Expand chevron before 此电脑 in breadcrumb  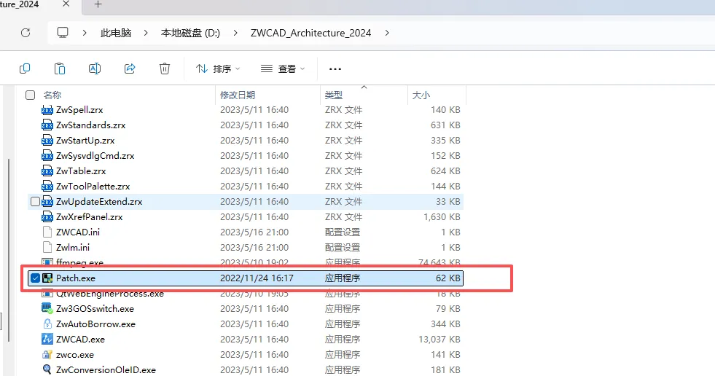coord(85,33)
